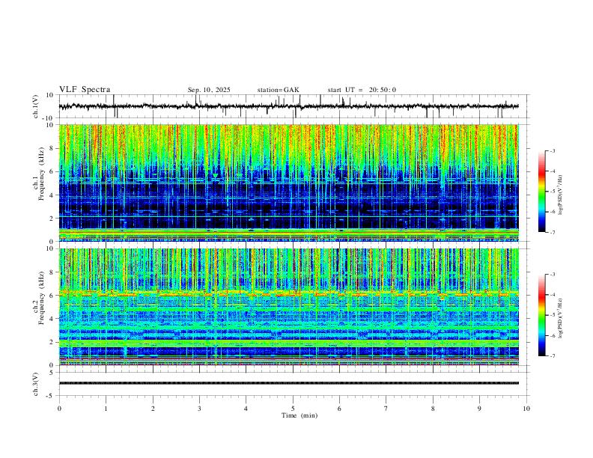Click the lower colorbar's log(PSD) label

tap(560, 318)
